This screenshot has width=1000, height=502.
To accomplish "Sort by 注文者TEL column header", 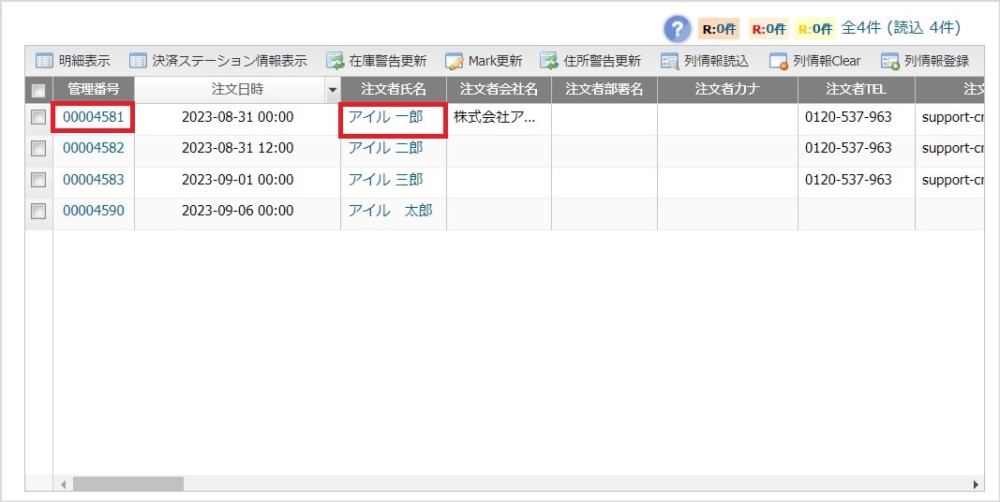I will click(857, 90).
